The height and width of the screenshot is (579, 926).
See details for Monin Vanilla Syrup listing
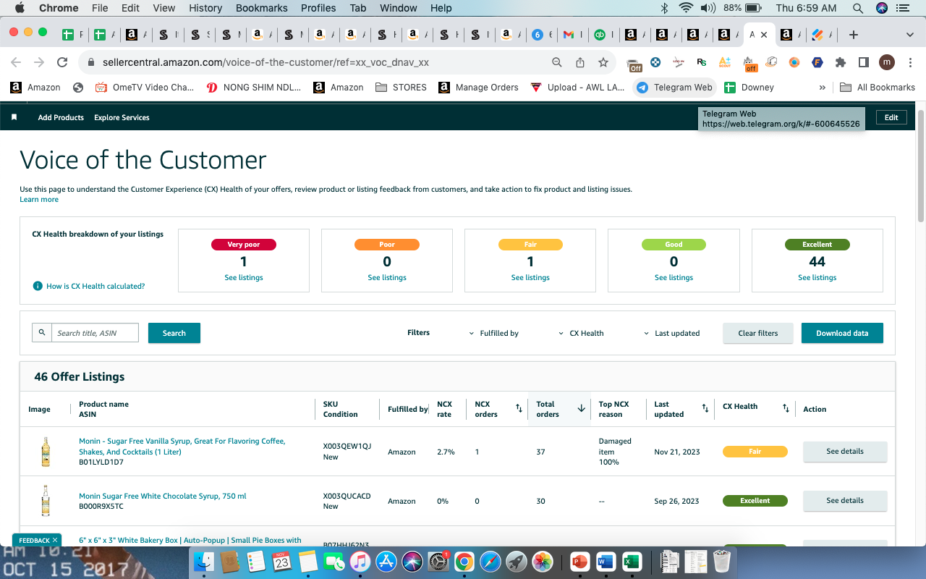845,452
